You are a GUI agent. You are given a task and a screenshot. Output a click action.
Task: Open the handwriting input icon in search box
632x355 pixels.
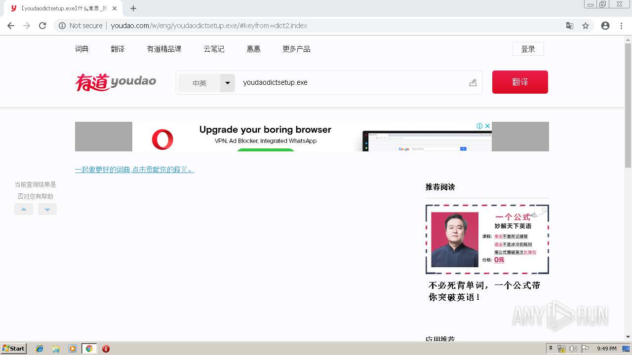click(x=473, y=83)
